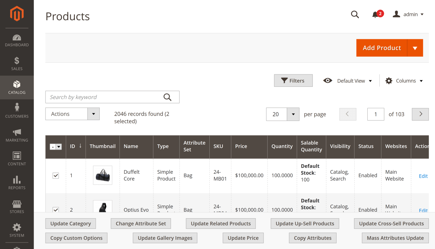Open the per page count dropdown
Image resolution: width=435 pixels, height=249 pixels.
[293, 114]
